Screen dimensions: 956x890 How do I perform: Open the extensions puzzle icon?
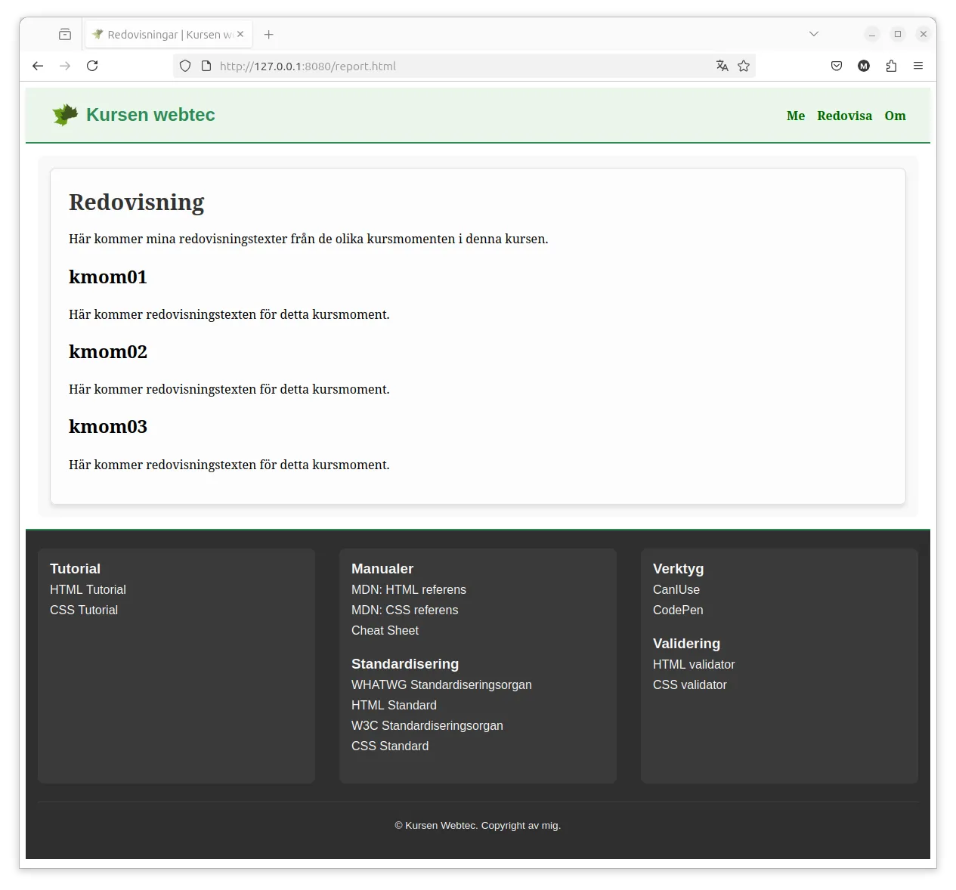891,66
